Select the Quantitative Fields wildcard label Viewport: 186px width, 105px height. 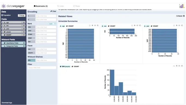click(x=12, y=43)
